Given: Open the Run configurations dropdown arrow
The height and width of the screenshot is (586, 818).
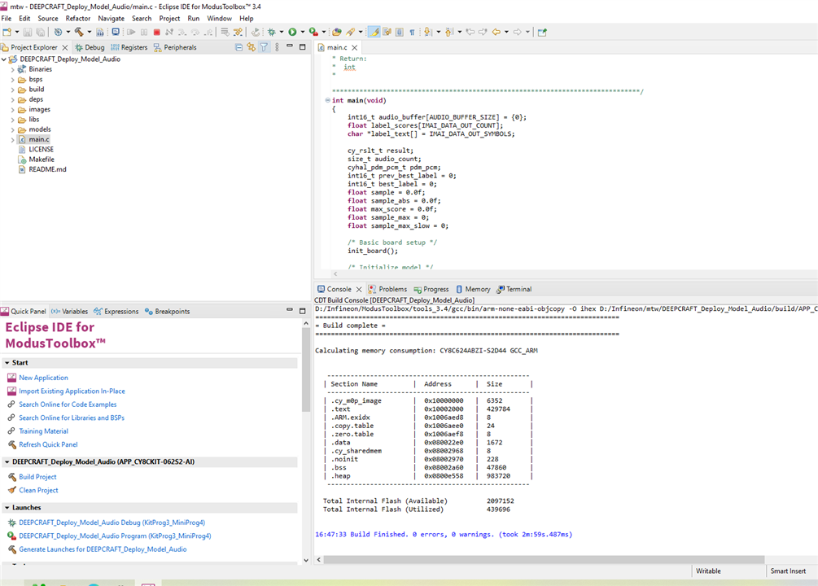Looking at the screenshot, I should (x=303, y=32).
